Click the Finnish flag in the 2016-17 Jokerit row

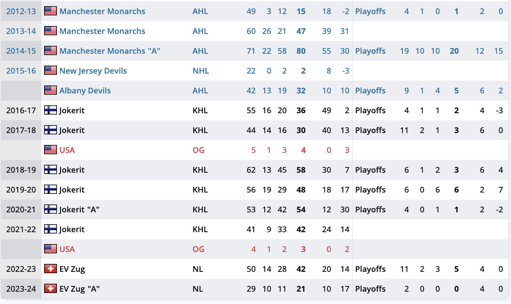[50, 110]
